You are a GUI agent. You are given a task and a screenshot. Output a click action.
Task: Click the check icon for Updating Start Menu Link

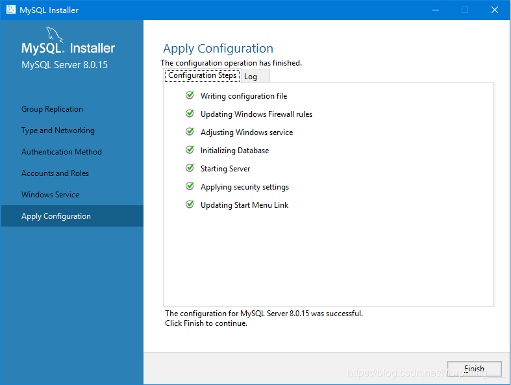click(190, 205)
